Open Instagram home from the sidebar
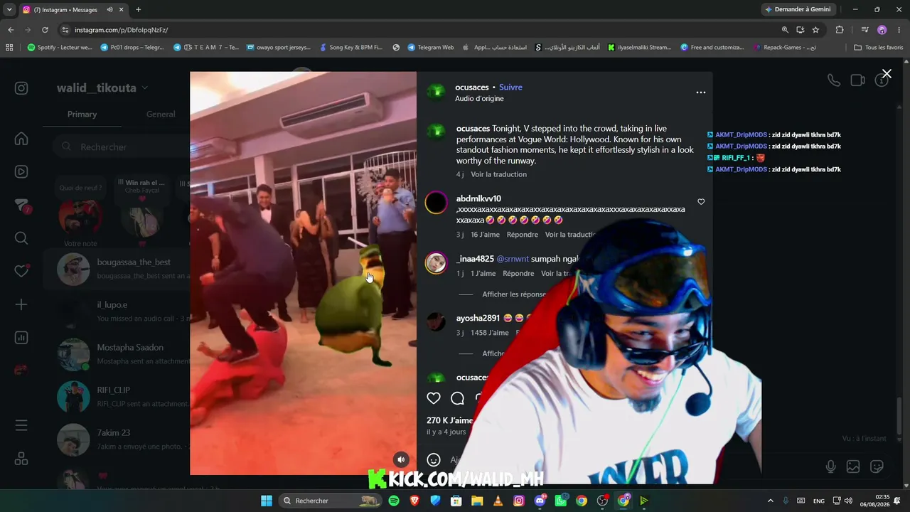Screen dimensions: 910x512 [21, 139]
